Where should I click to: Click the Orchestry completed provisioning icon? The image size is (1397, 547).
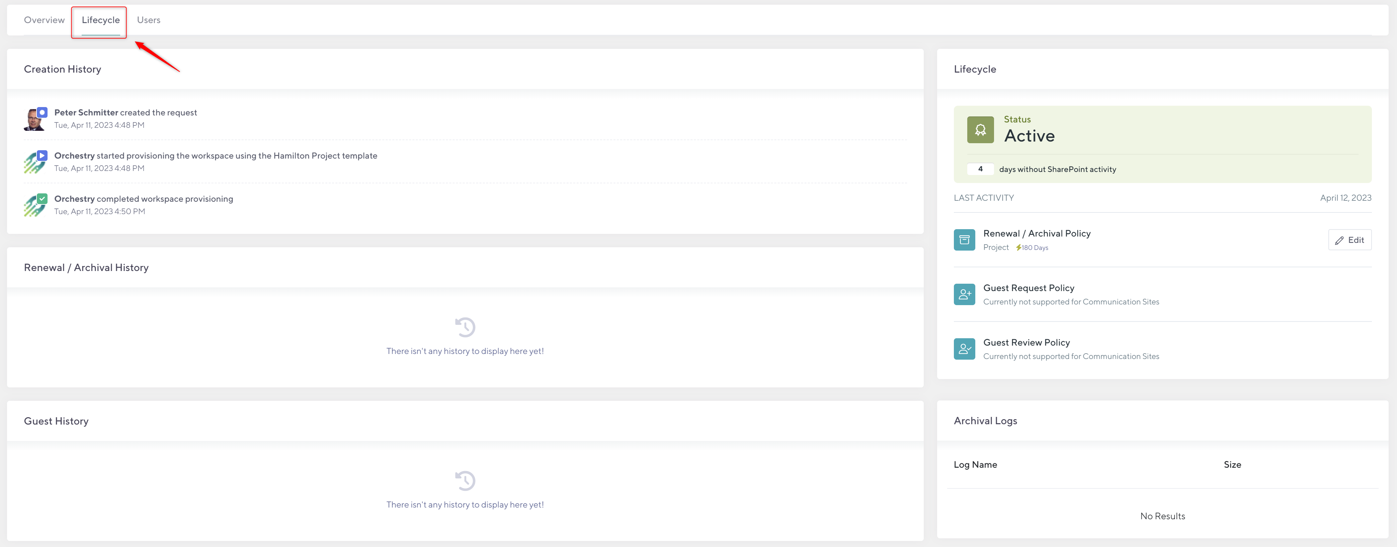click(34, 205)
